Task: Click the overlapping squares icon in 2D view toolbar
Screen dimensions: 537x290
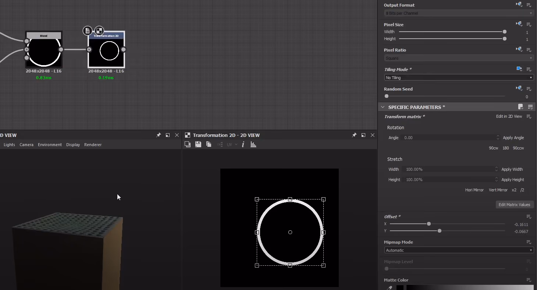Action: [x=188, y=145]
